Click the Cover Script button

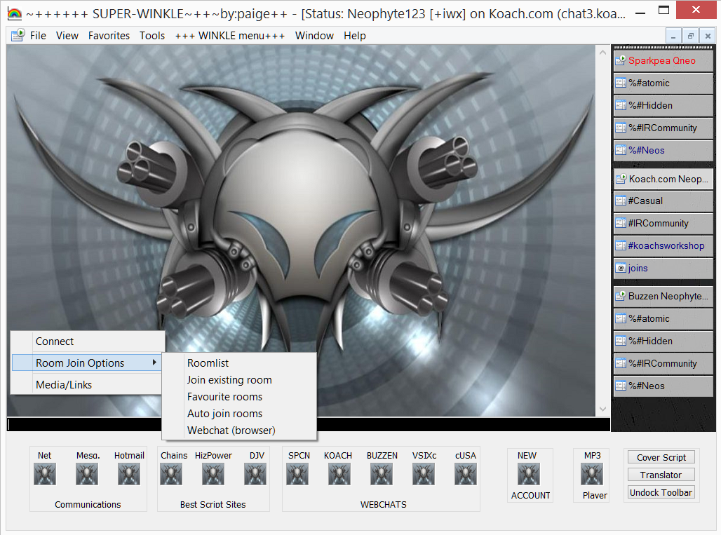[661, 457]
